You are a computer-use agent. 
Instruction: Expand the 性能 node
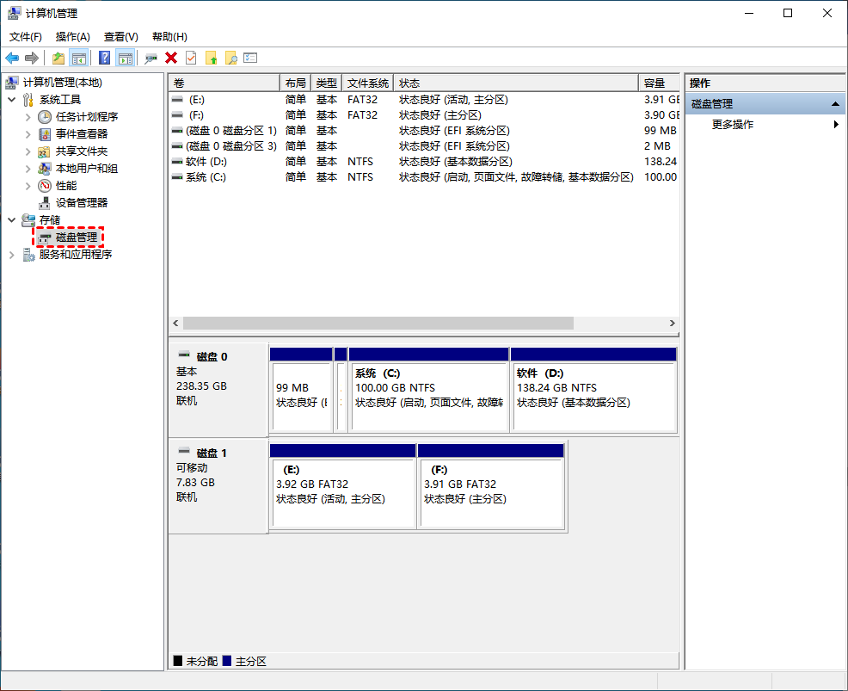coord(28,186)
